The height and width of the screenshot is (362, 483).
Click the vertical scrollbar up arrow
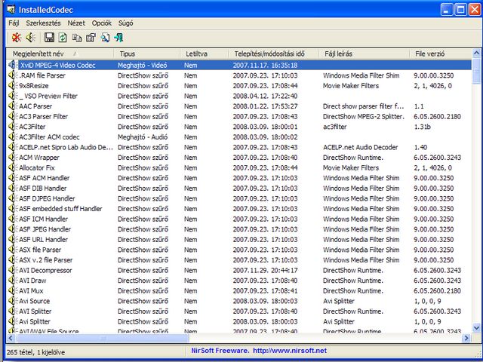coord(476,53)
